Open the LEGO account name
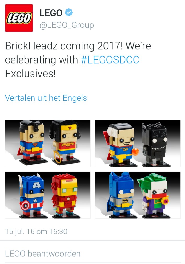Viewport: 185px width, 264px height. [51, 13]
